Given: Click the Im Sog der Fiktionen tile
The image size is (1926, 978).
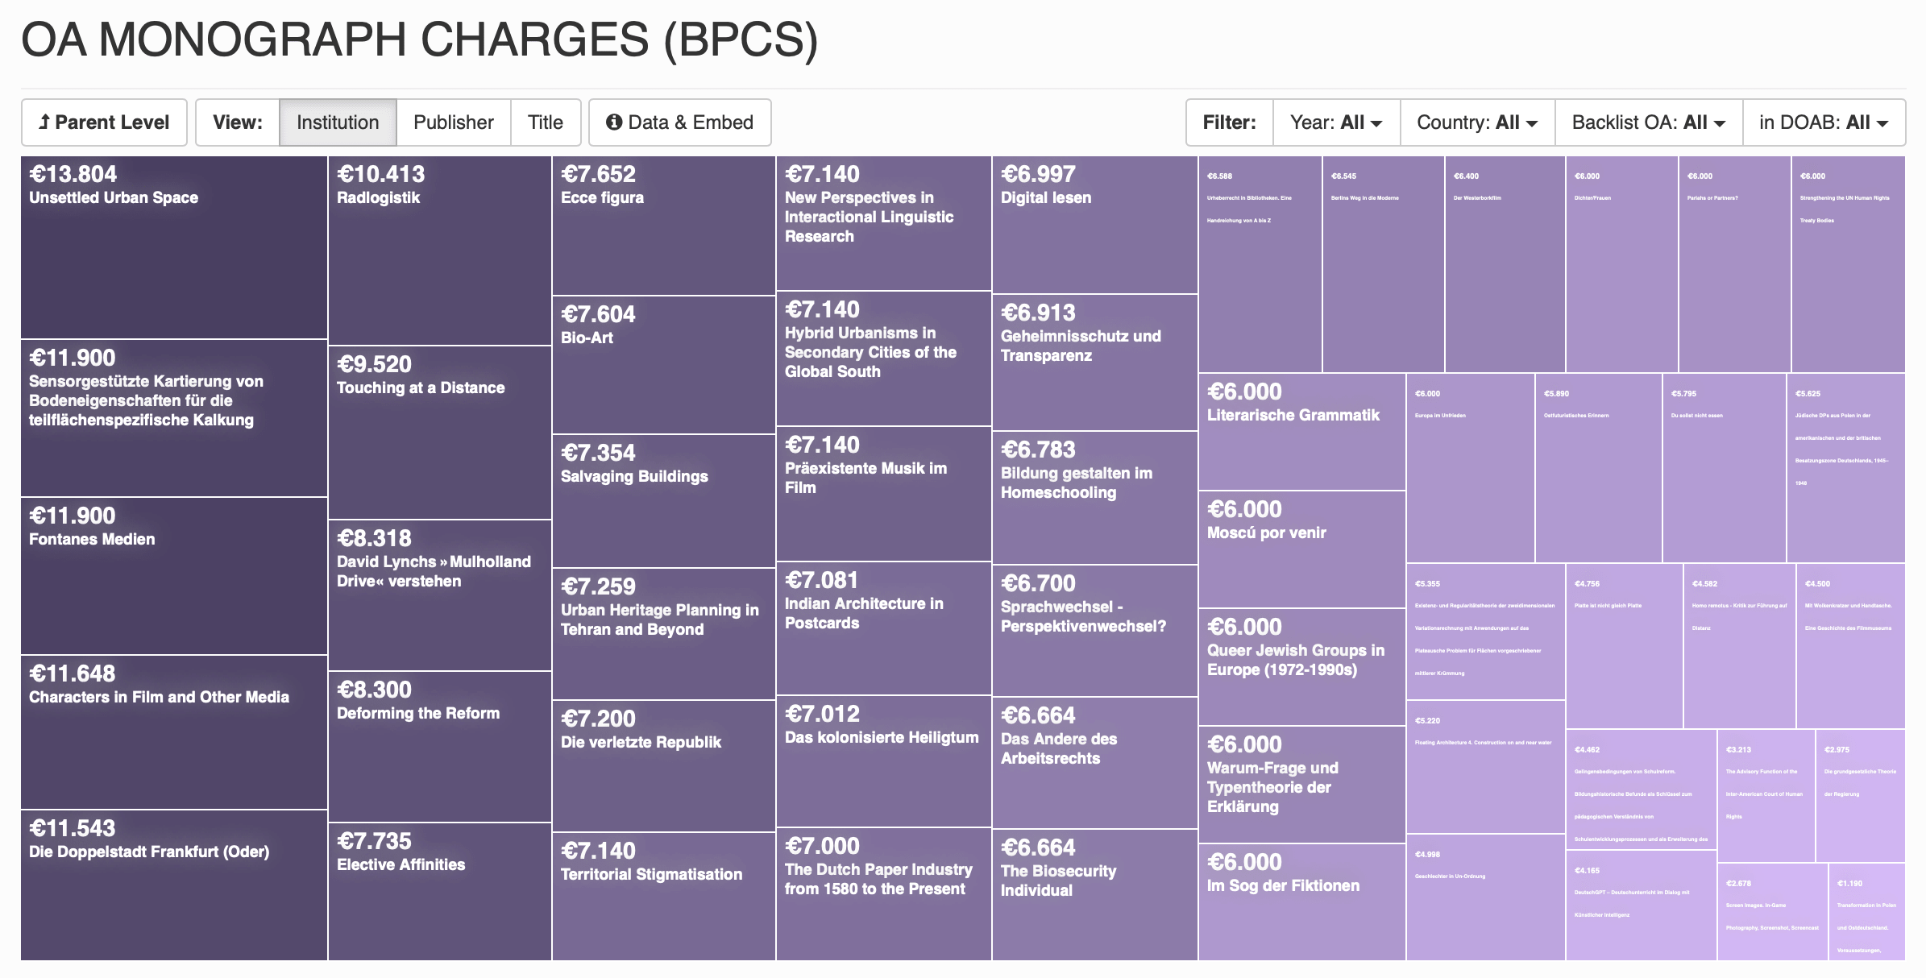Looking at the screenshot, I should 1301,902.
